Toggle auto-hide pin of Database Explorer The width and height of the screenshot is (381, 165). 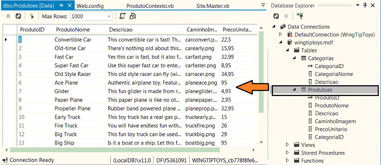365,5
